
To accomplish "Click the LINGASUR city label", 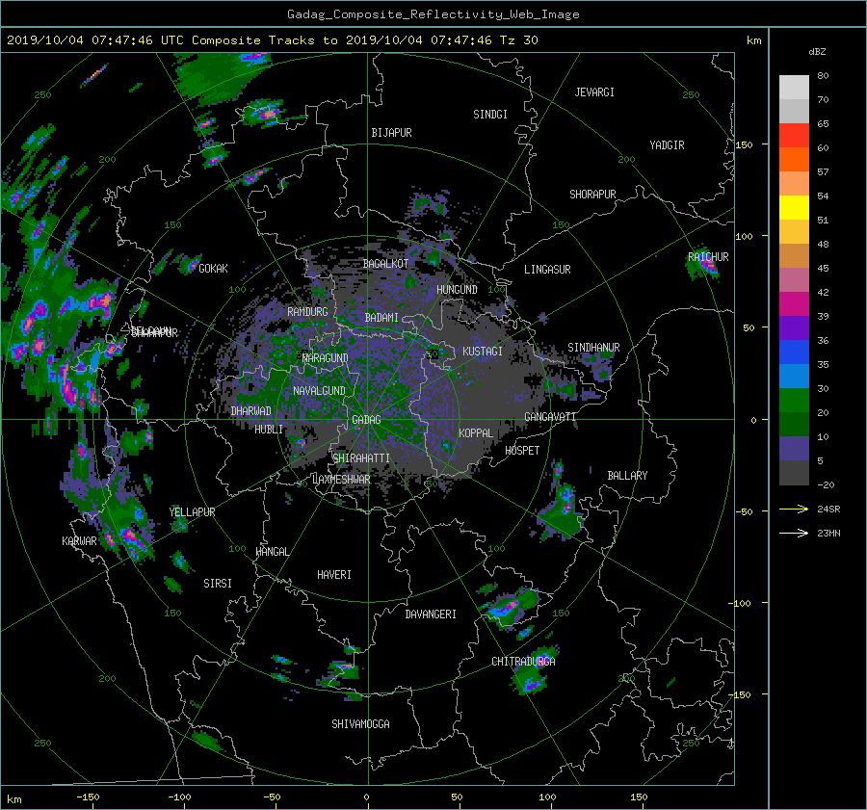I will point(547,270).
